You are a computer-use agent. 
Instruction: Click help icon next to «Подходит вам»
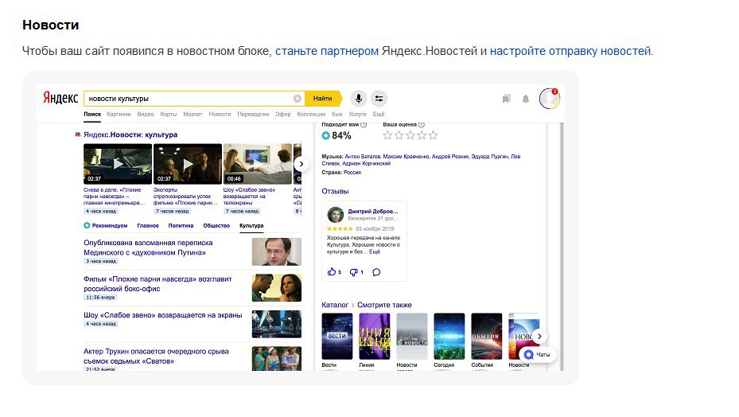point(364,125)
